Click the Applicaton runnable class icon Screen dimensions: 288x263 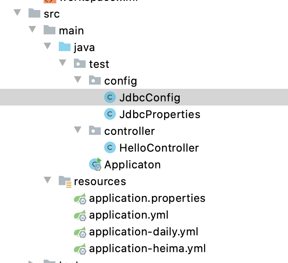(x=96, y=164)
